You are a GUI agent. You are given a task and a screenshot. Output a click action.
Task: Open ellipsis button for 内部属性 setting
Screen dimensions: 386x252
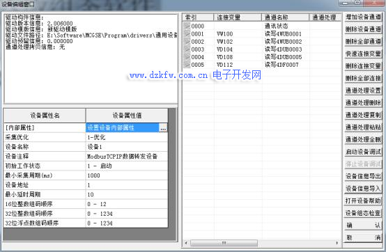click(163, 128)
